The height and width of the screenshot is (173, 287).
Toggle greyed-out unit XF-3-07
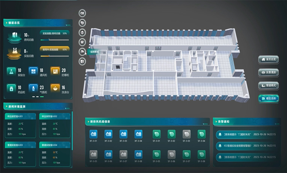pyautogui.click(x=123, y=154)
